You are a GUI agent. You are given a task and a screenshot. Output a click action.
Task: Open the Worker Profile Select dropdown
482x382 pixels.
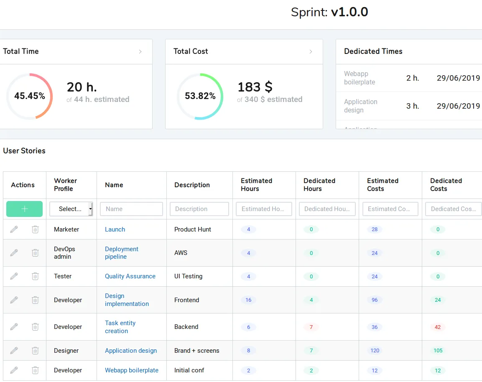click(x=71, y=209)
